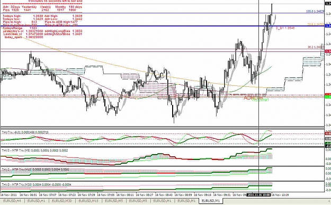
Task: Select the active white EURUSD,M1 tab
Action: (211, 201)
